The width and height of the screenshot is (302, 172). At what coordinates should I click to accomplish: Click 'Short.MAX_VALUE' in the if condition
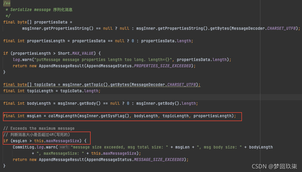[76, 53]
